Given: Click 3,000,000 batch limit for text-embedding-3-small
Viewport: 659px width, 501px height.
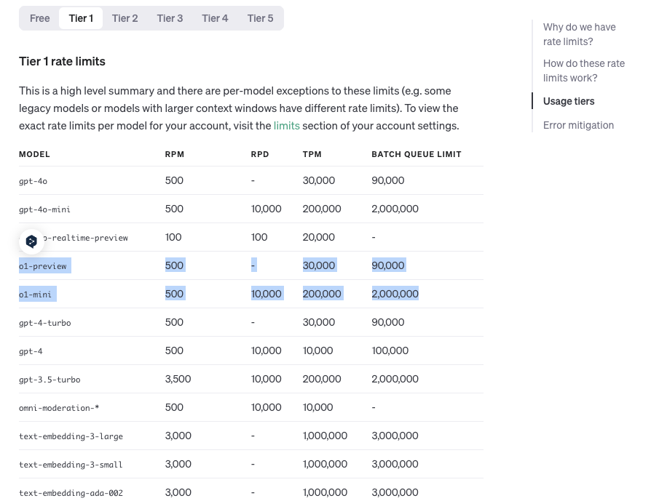Looking at the screenshot, I should pos(395,464).
